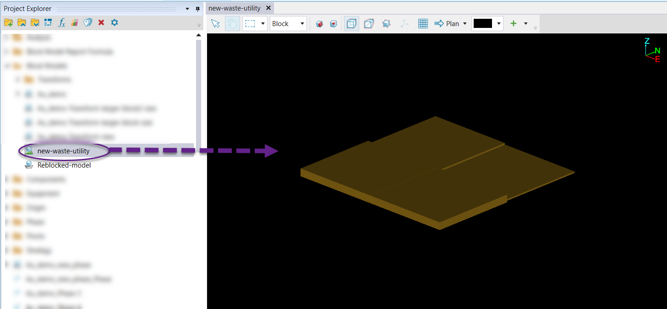
Task: Select new-waste-utility in the project tree
Action: [x=63, y=151]
